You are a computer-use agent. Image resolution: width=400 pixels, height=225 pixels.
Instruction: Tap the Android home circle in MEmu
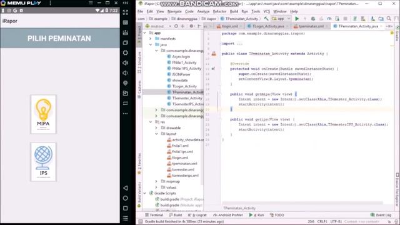[125, 198]
